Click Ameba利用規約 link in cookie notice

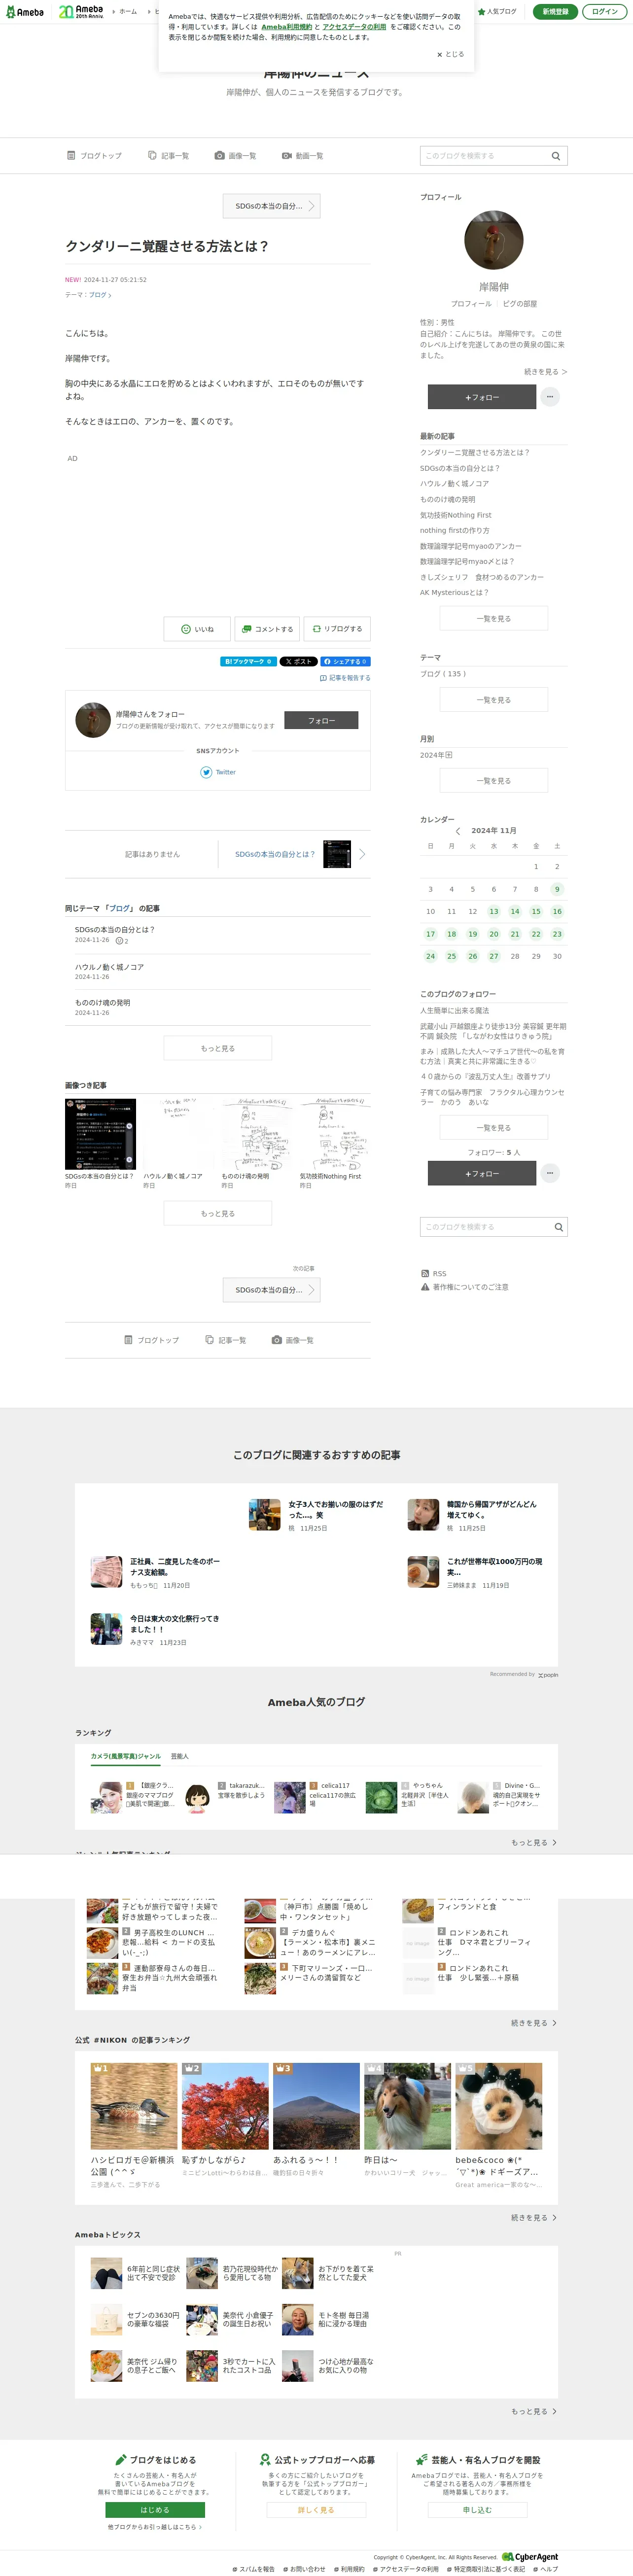(287, 27)
